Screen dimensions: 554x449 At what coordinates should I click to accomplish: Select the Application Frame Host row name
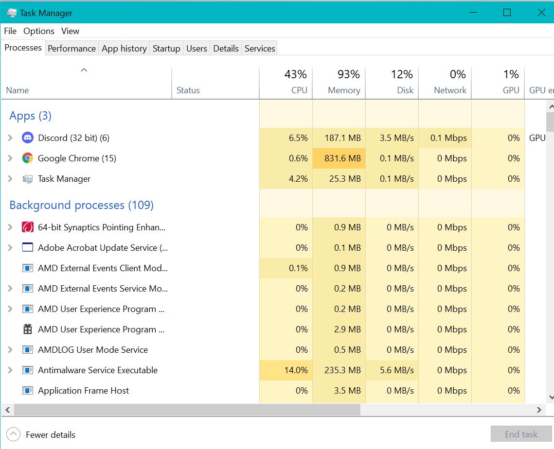pos(83,390)
